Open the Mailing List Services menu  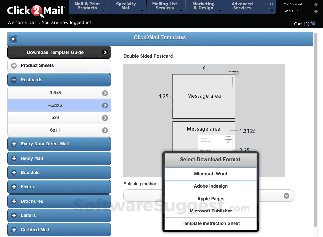(165, 6)
